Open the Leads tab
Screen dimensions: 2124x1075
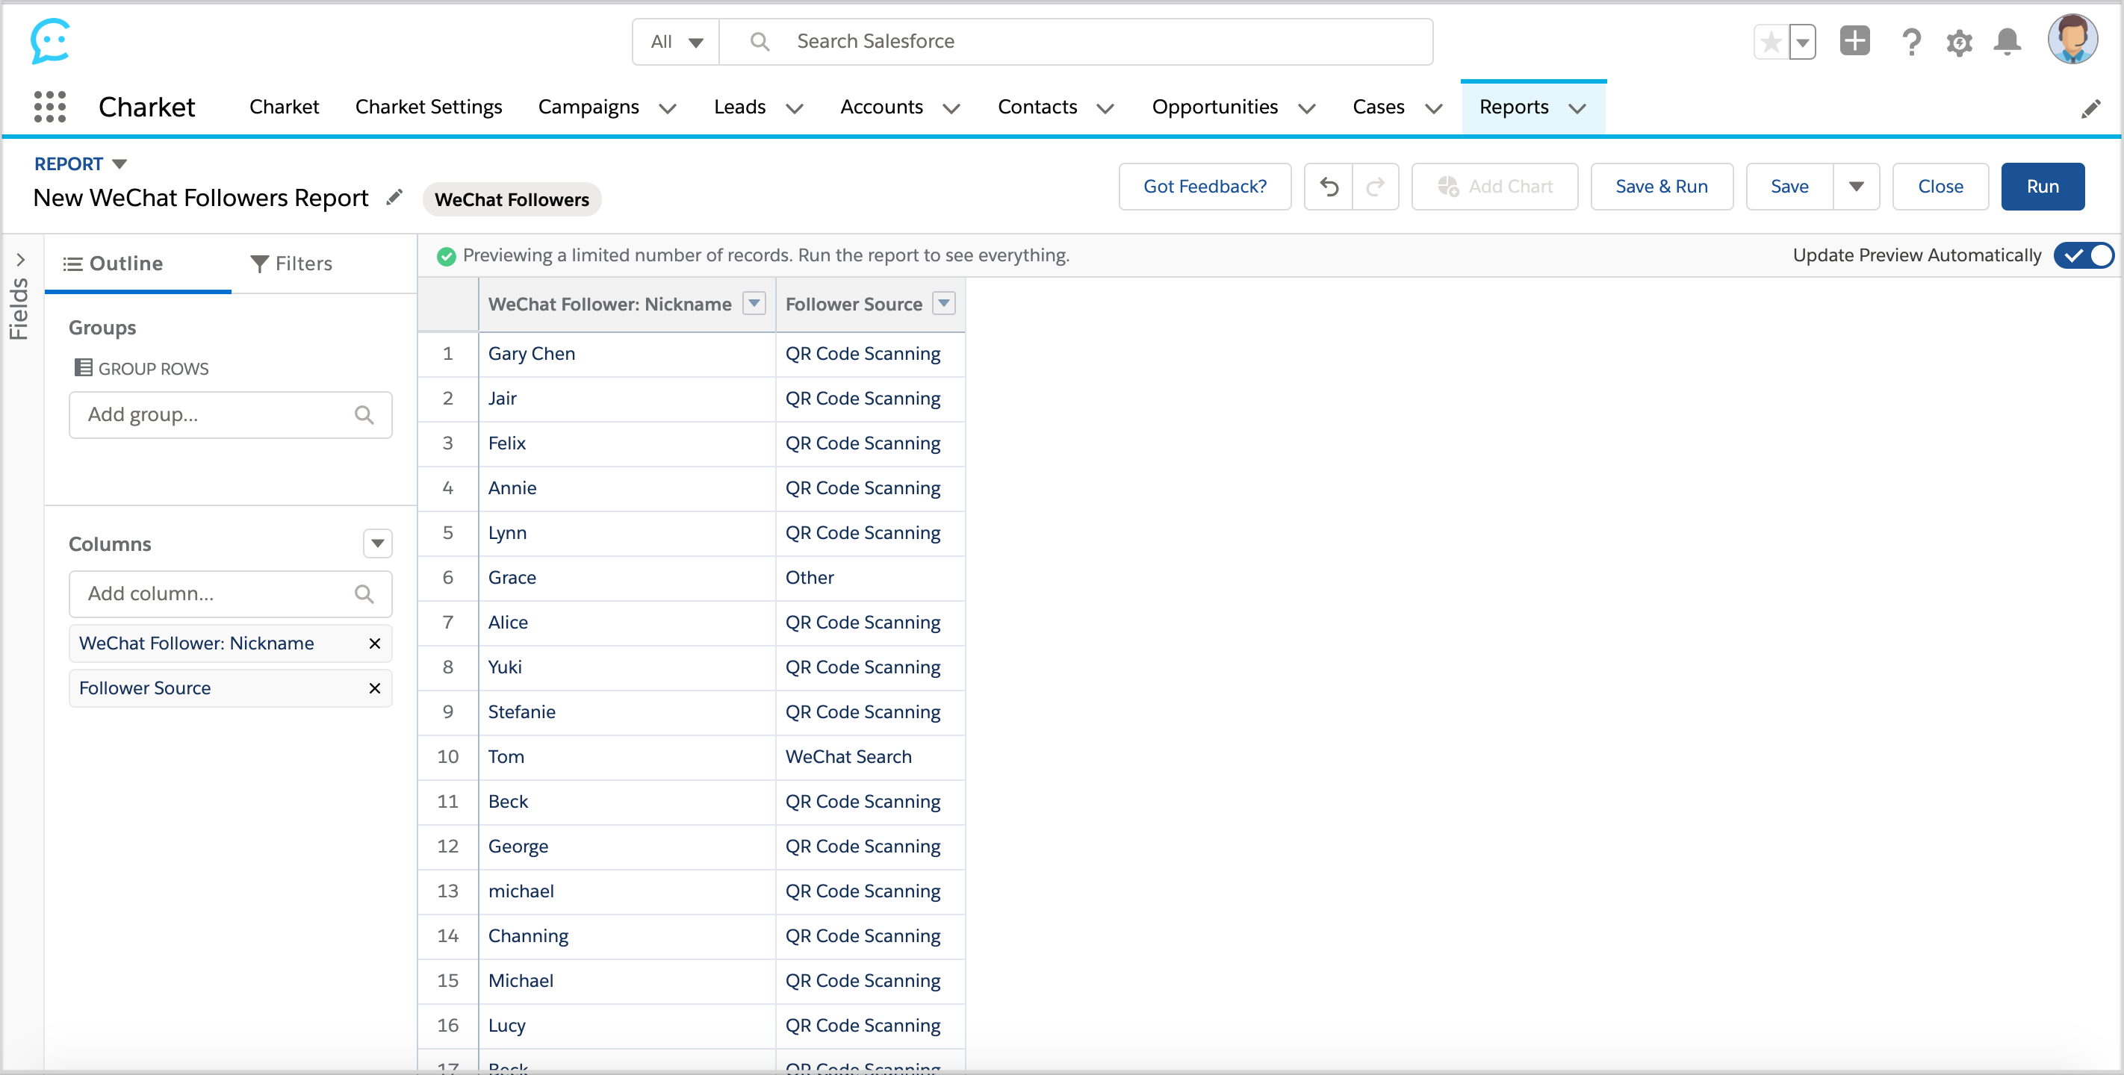[x=739, y=107]
